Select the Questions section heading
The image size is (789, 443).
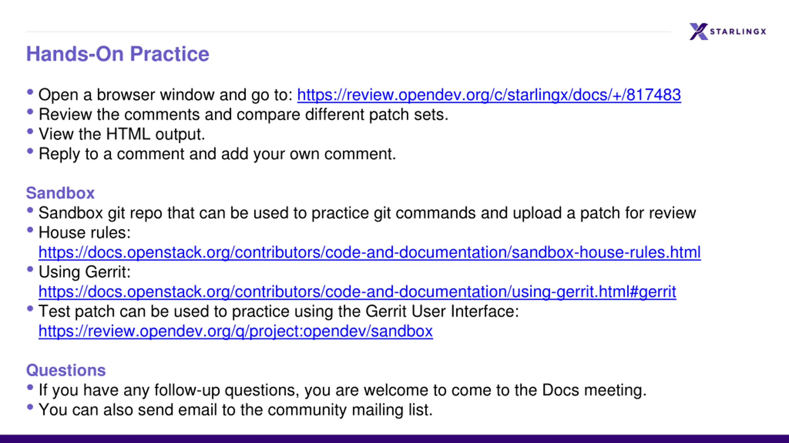(66, 370)
